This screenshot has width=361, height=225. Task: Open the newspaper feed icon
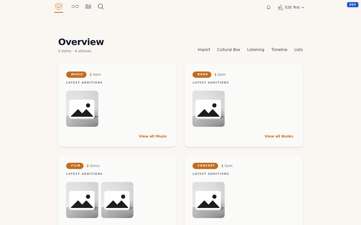coord(88,6)
